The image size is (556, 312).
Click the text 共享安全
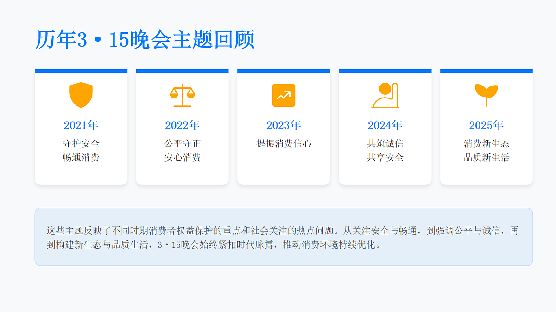click(385, 158)
